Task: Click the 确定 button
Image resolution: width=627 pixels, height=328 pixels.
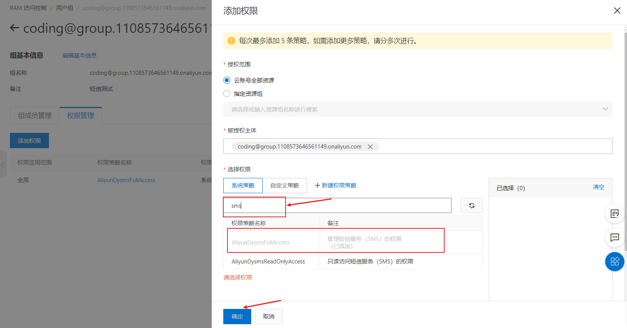Action: [237, 317]
